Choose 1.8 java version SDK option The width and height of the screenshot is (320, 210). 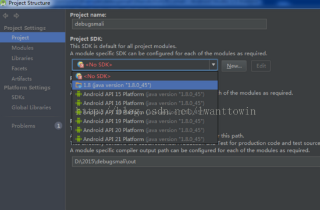tap(145, 85)
